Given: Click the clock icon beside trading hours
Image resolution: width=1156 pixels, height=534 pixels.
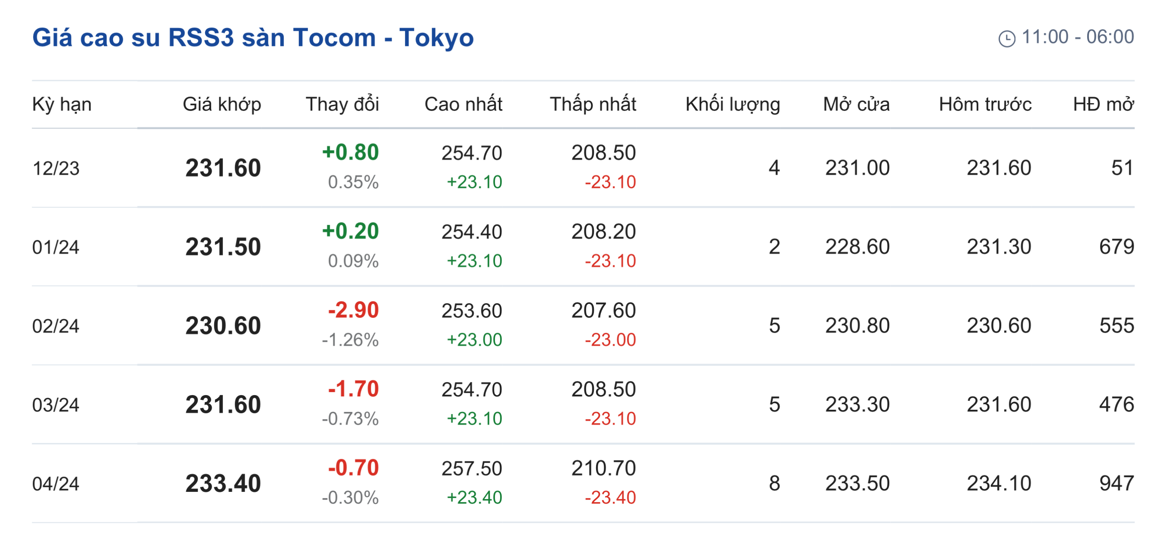Looking at the screenshot, I should [x=1007, y=38].
